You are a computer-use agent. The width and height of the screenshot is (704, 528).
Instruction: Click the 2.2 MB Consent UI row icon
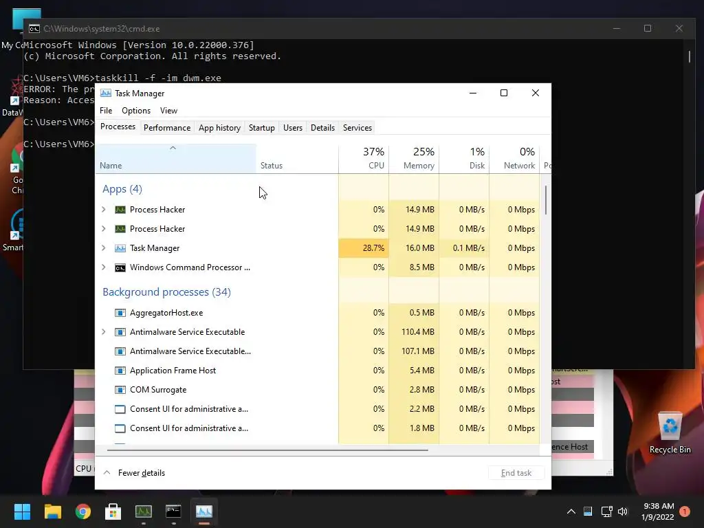click(x=120, y=410)
